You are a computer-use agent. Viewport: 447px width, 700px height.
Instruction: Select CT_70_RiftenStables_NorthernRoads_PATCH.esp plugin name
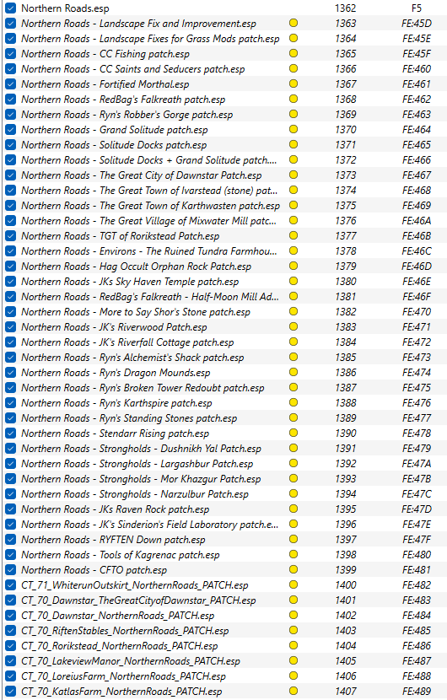coord(125,631)
